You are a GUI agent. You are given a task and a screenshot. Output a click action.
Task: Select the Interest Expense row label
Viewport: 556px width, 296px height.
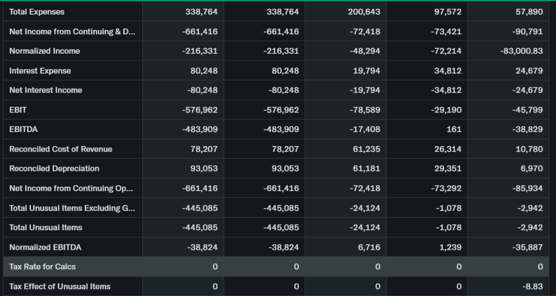[40, 71]
